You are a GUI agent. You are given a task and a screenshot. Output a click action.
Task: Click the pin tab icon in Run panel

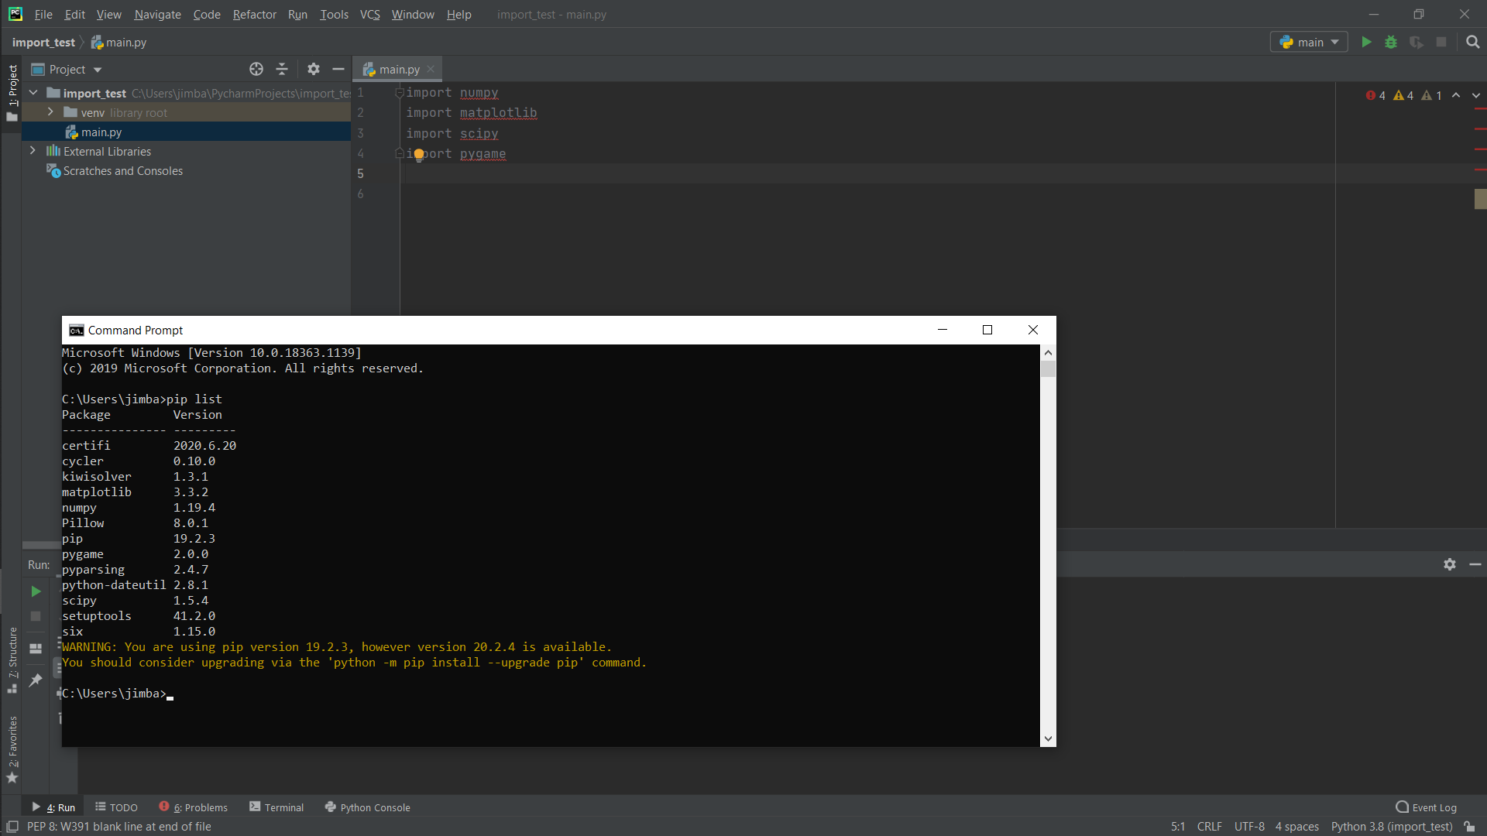pos(36,680)
